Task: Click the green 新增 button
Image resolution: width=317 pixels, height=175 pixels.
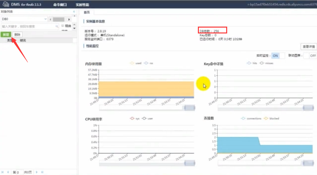Action: click(6, 34)
